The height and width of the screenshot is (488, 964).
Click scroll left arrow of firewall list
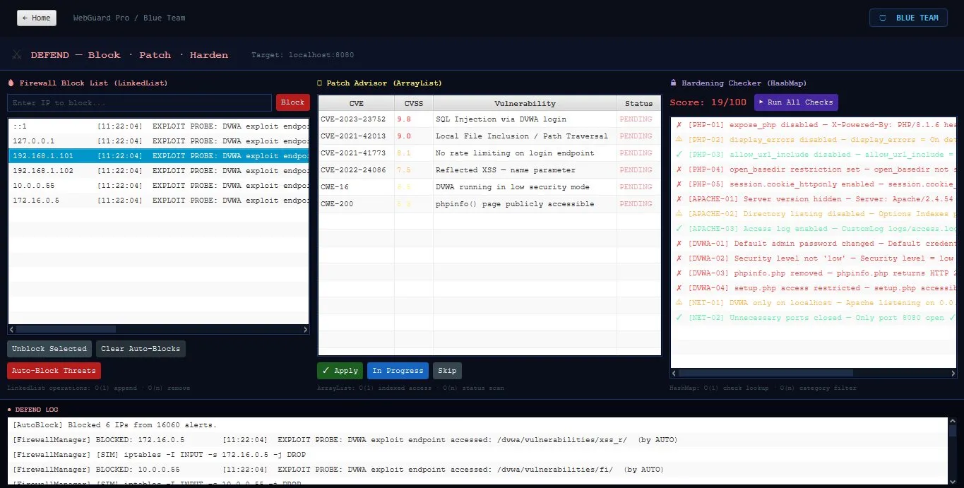tap(12, 329)
